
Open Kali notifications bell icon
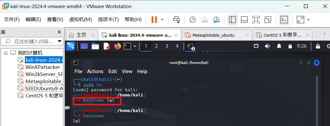coord(279,46)
